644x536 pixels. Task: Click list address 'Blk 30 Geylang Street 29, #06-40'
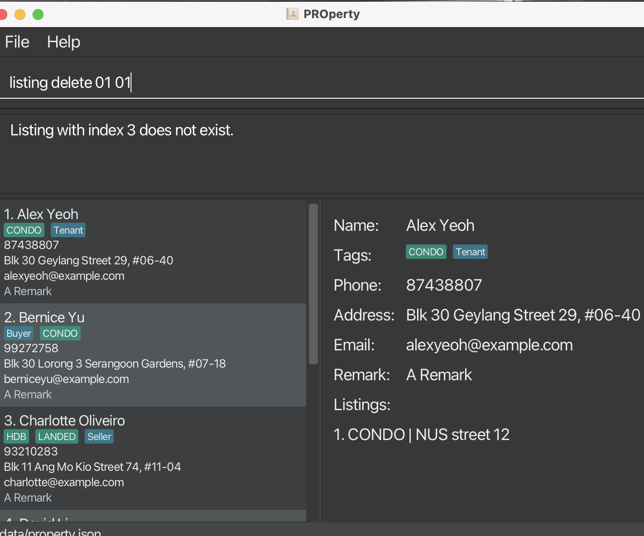88,260
